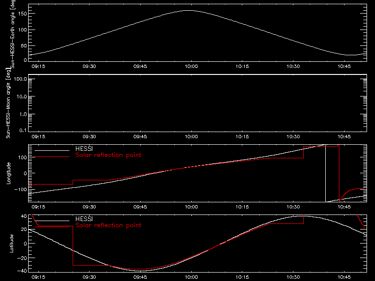
Task: Click the 10:45 time label under Latitude plot
Action: coord(344,277)
